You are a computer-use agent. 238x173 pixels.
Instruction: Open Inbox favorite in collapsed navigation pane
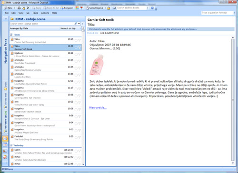tap(6, 86)
